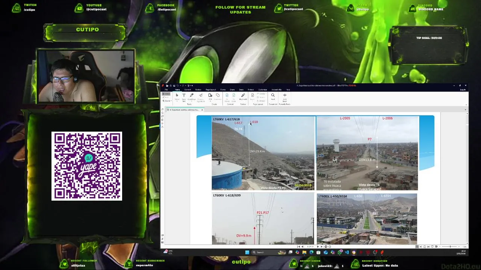The height and width of the screenshot is (270, 481).
Task: Click the Yape QR code image
Action: coord(87,166)
